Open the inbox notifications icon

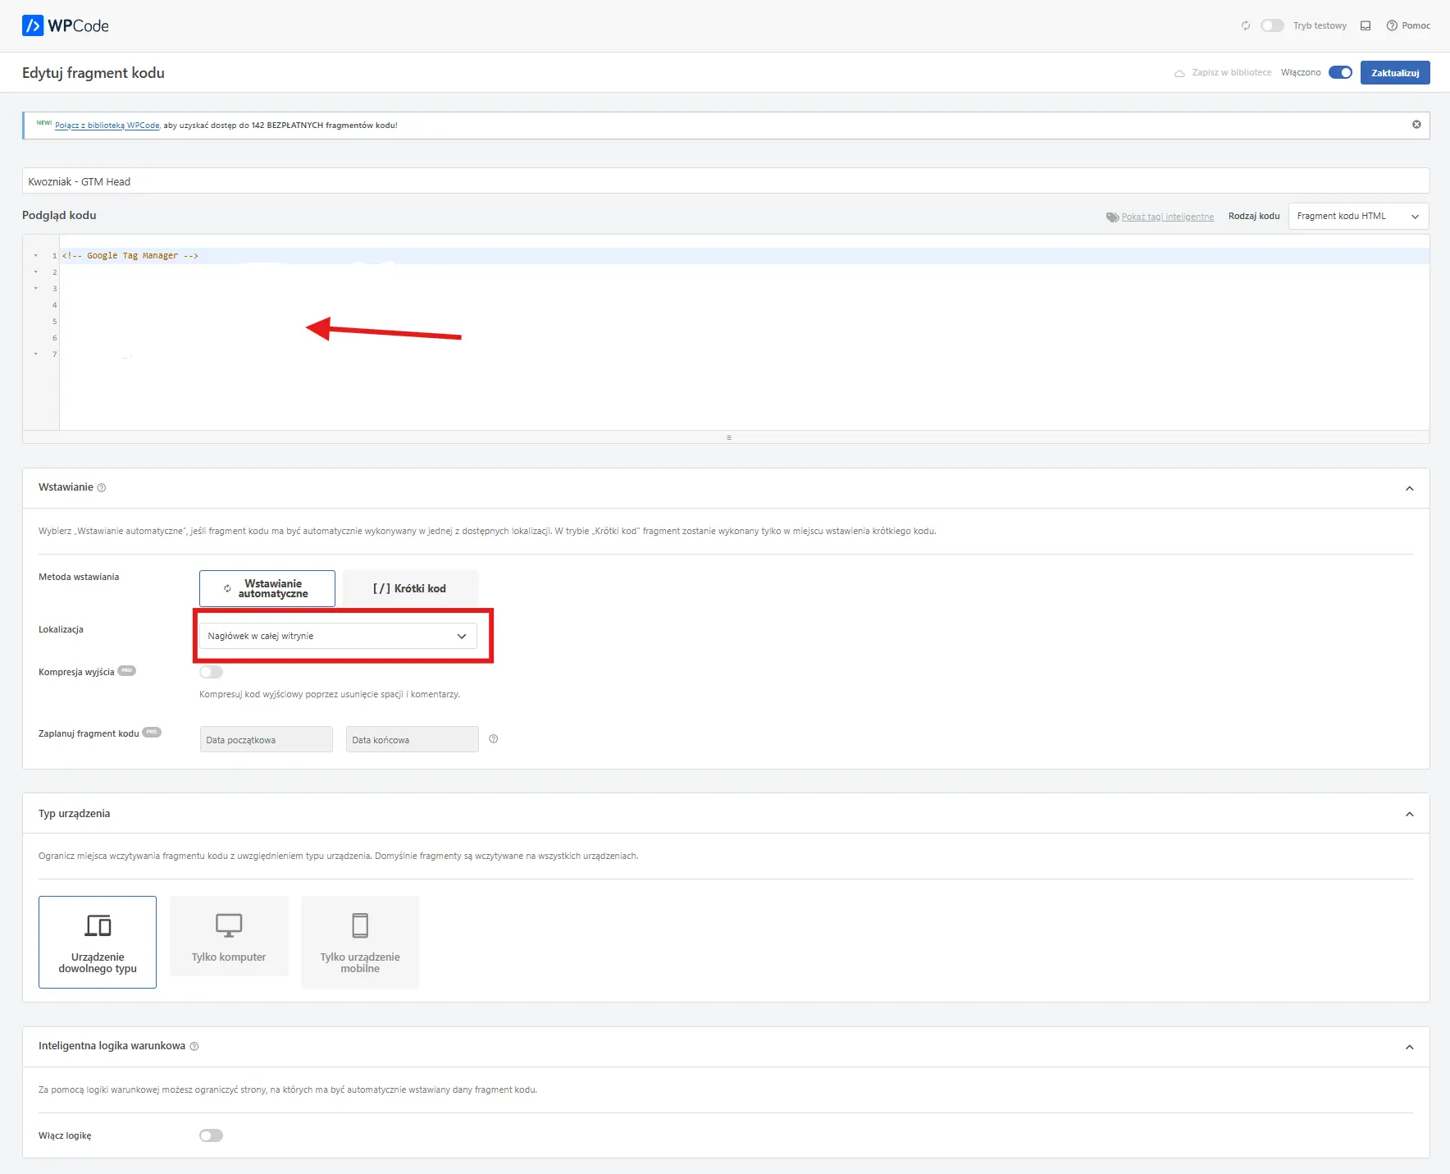pyautogui.click(x=1366, y=25)
